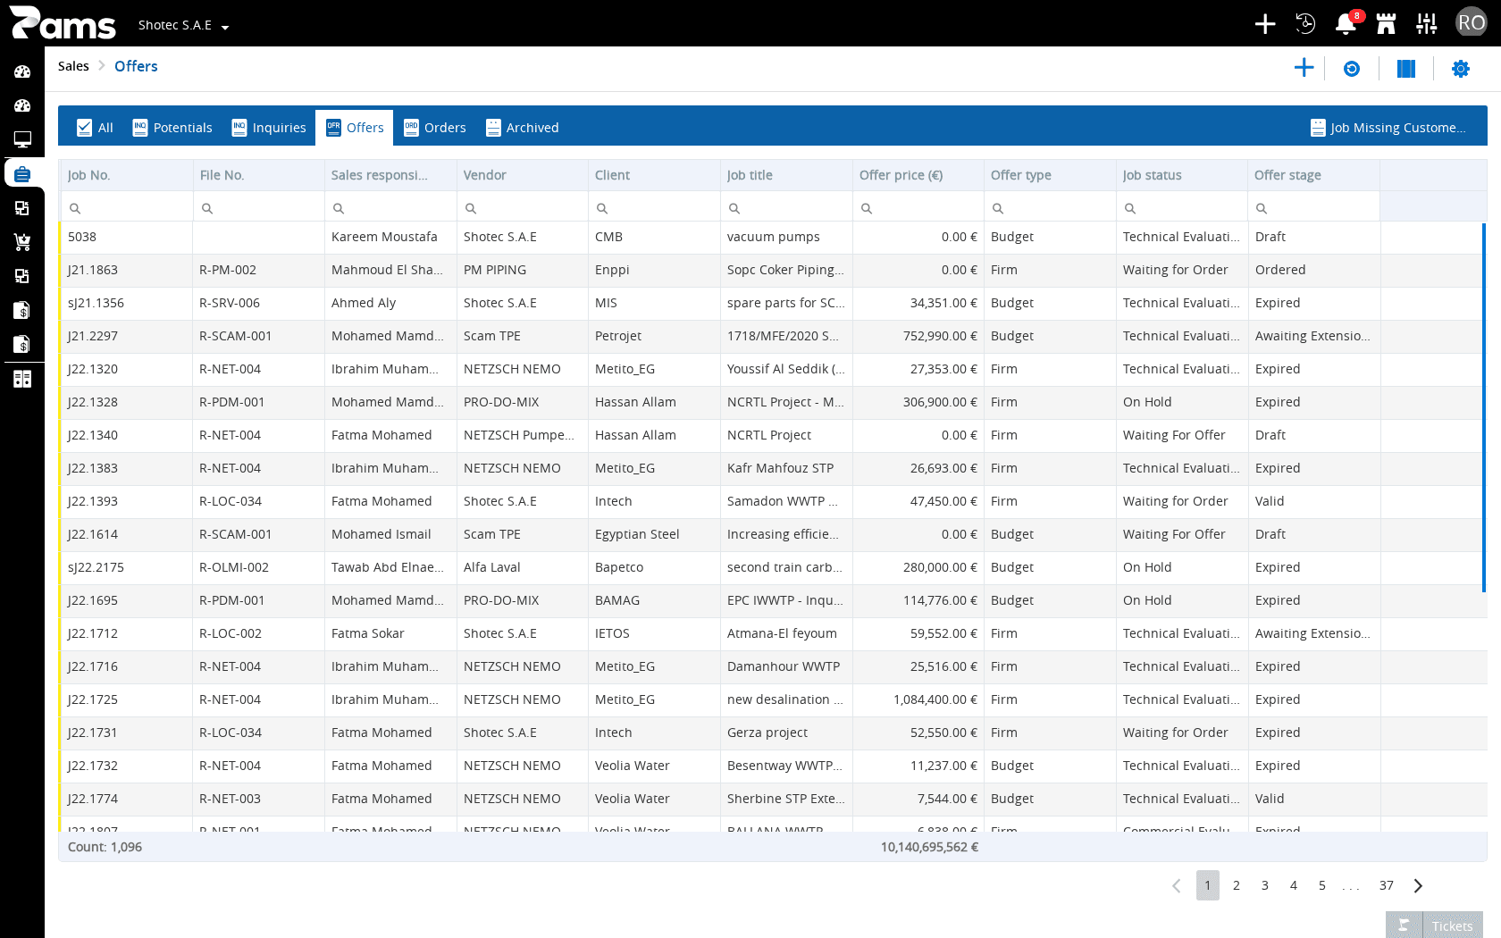
Task: Click Ordered offer stage cell
Action: coord(1313,270)
